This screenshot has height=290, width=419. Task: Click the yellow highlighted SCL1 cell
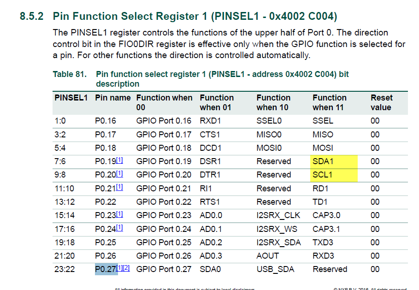334,175
